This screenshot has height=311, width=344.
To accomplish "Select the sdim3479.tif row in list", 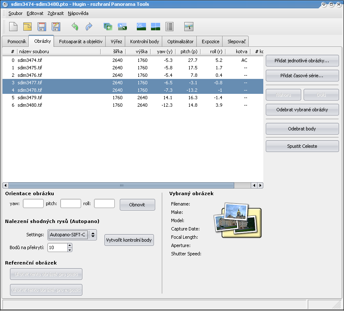I will 30,98.
